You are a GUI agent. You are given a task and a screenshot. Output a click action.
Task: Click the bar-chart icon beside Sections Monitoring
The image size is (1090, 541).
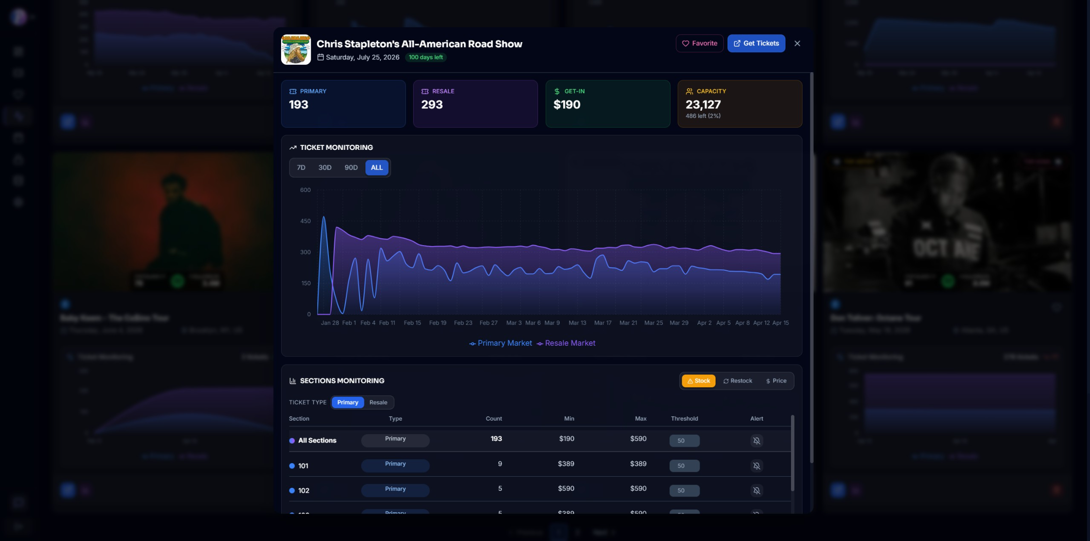293,380
